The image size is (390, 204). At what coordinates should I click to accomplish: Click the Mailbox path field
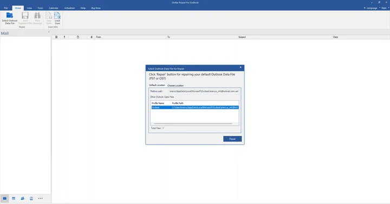pos(204,91)
